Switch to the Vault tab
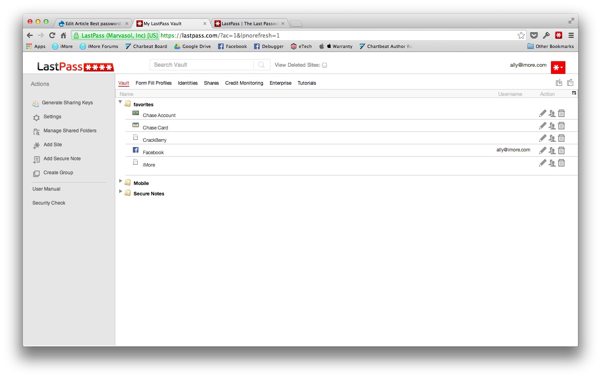This screenshot has height=378, width=601. click(x=124, y=83)
